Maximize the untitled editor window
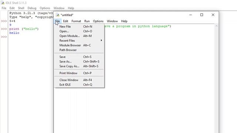 [201, 15]
